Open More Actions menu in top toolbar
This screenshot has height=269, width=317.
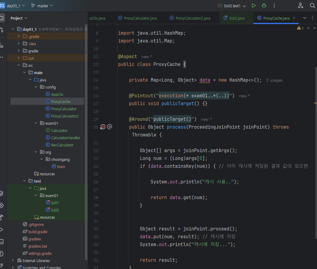click(274, 6)
